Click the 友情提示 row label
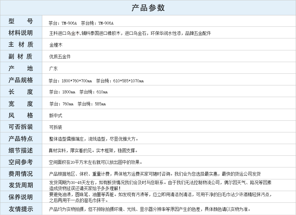This screenshot has height=215, width=296. click(x=21, y=209)
